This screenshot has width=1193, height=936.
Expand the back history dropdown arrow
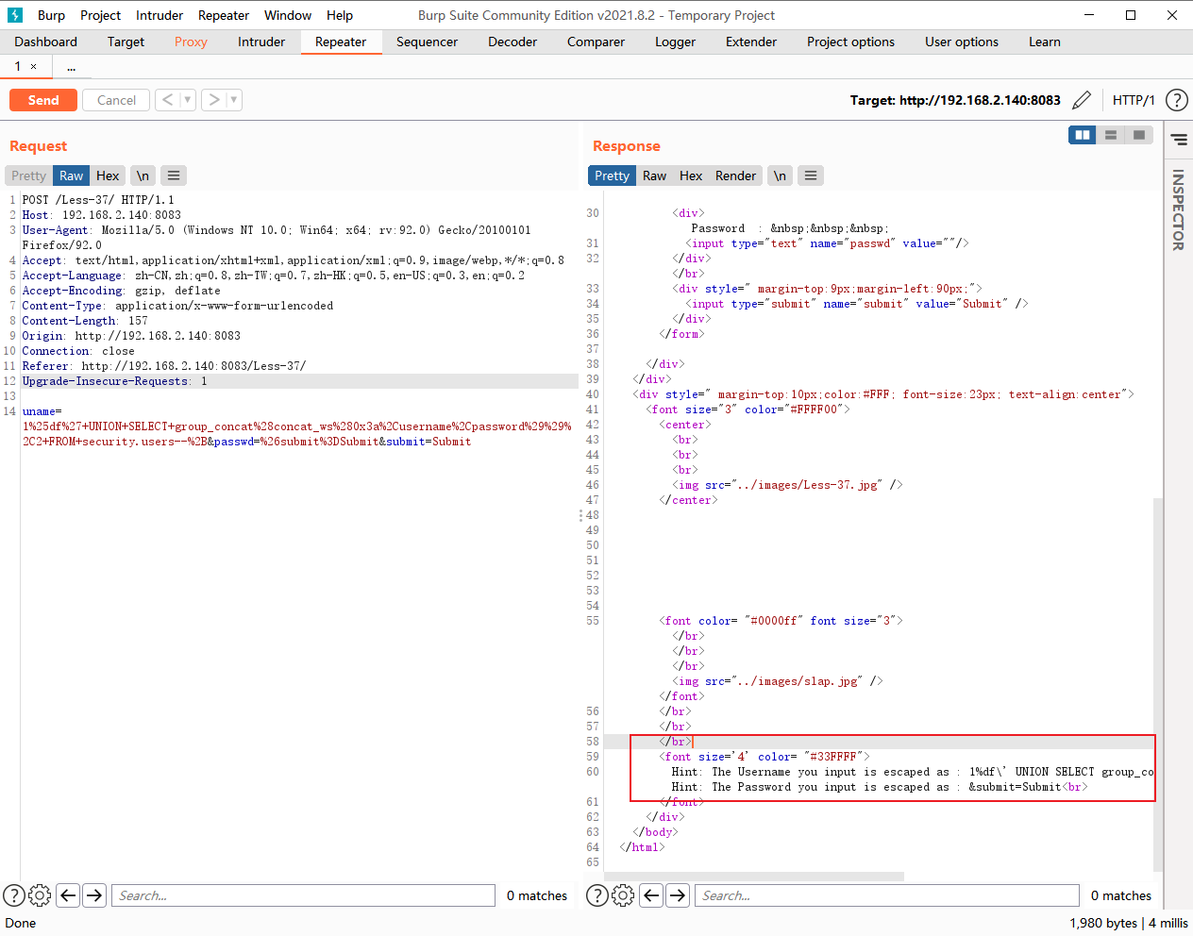point(187,100)
